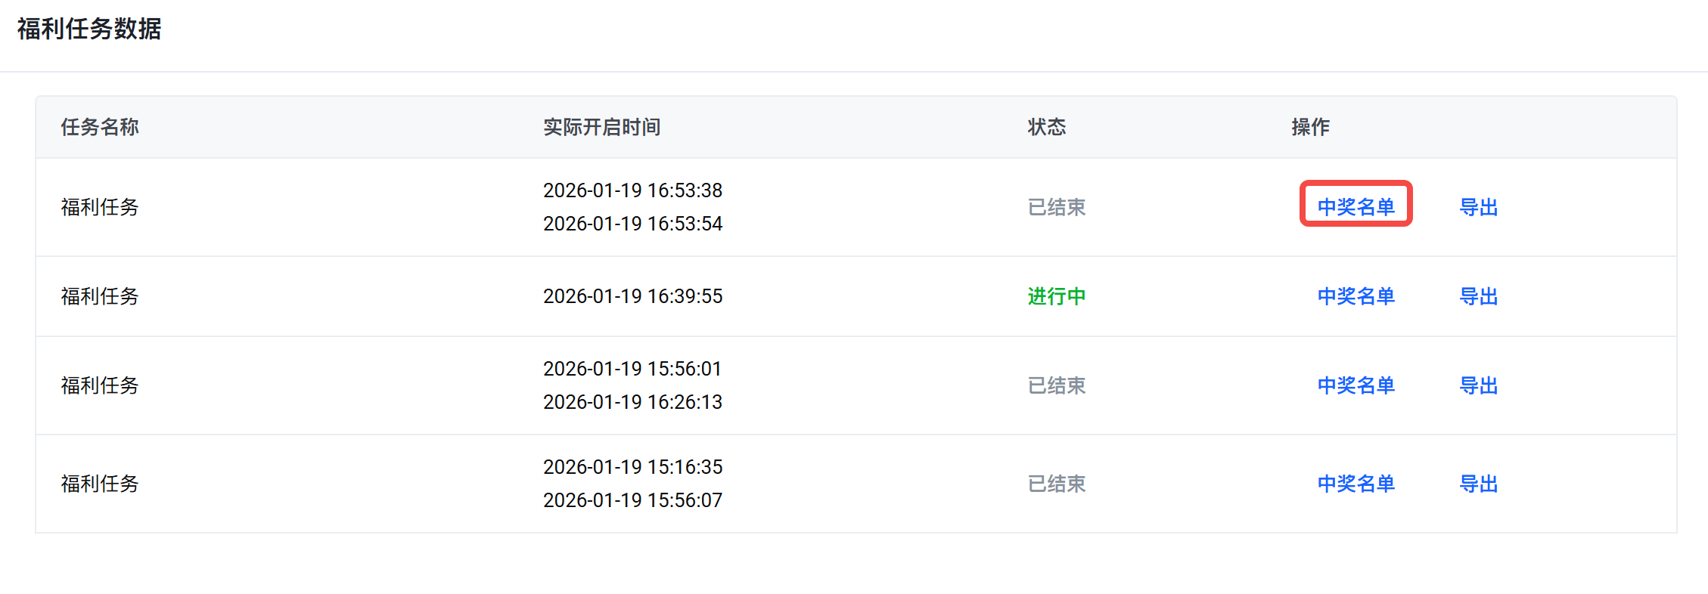This screenshot has height=594, width=1708.
Task: Click the 状态 column header
Action: click(1046, 126)
